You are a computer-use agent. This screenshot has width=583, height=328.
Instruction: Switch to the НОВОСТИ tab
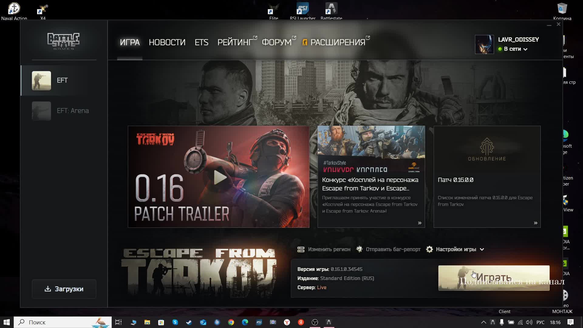[167, 42]
